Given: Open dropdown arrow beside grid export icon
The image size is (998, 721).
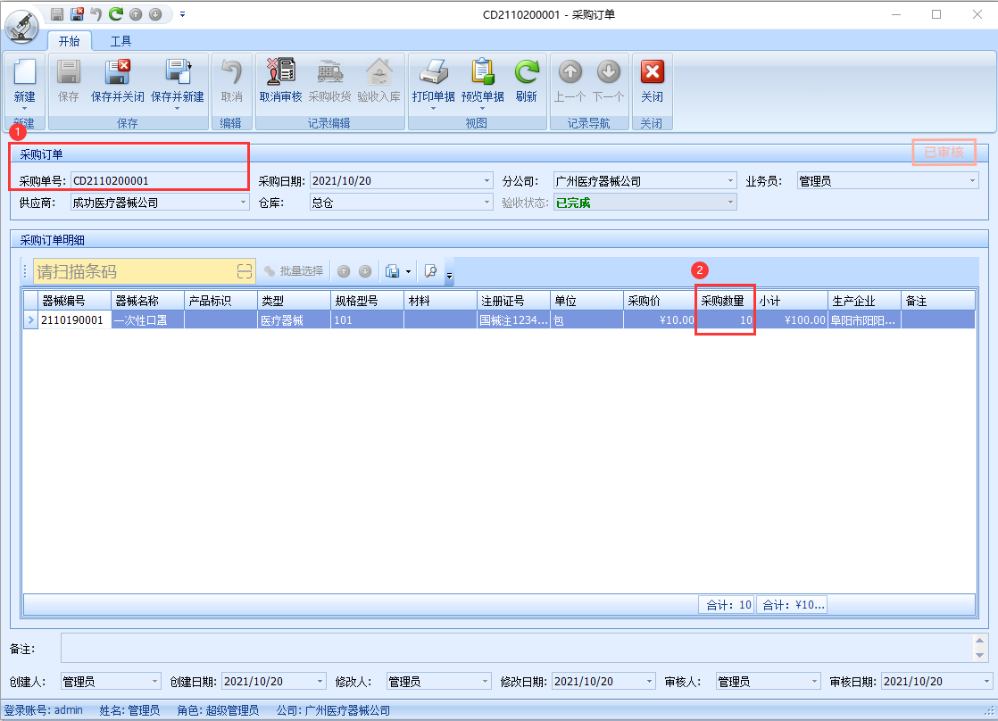Looking at the screenshot, I should pos(408,272).
